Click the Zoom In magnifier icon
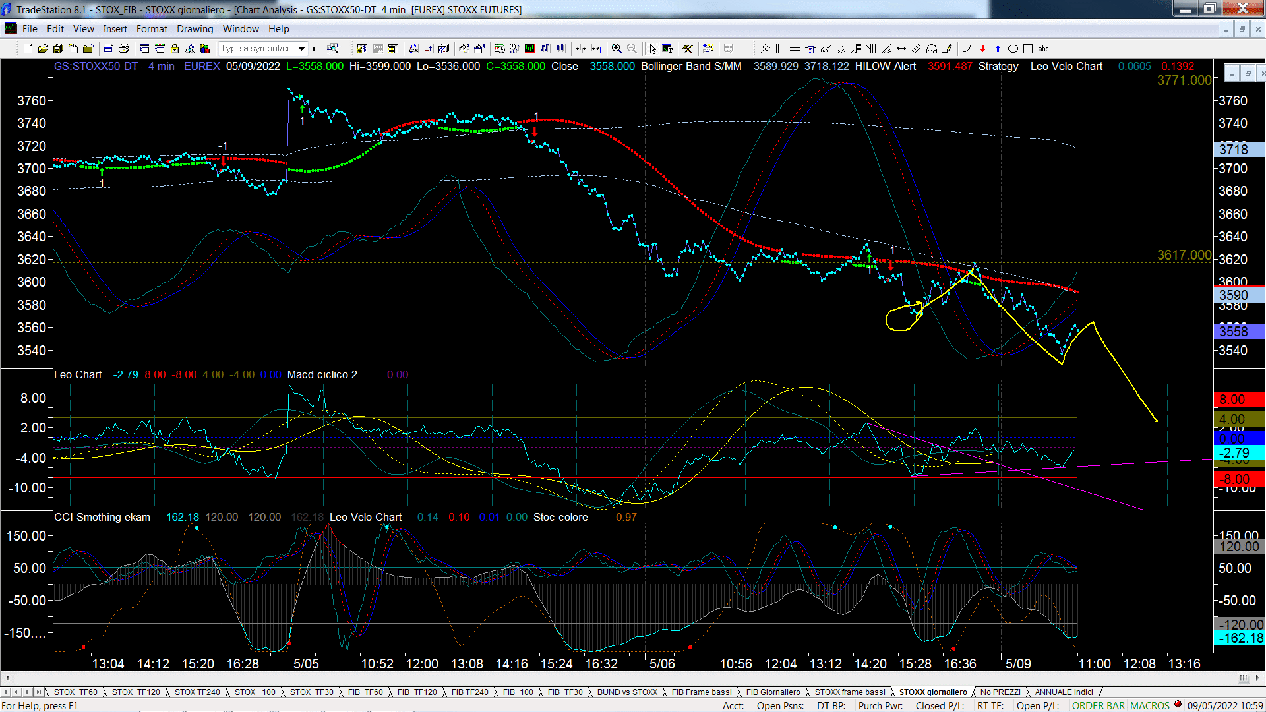This screenshot has height=712, width=1266. click(617, 48)
